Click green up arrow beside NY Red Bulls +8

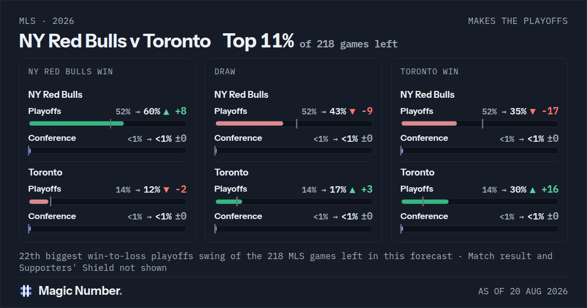pos(166,111)
